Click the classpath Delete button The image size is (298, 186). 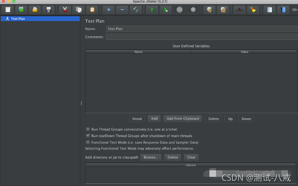pyautogui.click(x=173, y=157)
